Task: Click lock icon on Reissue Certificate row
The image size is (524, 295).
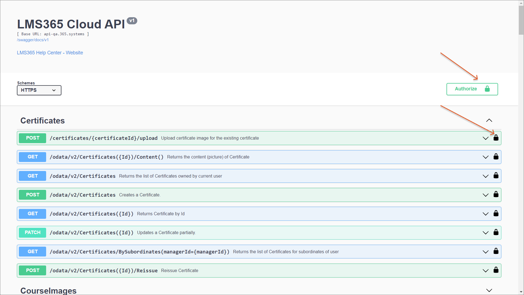Action: (496, 270)
